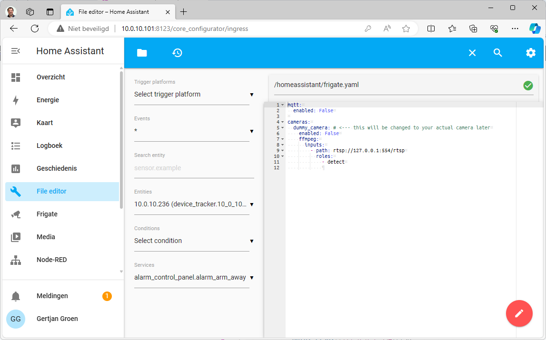Open the file browser folder icon

coord(142,53)
